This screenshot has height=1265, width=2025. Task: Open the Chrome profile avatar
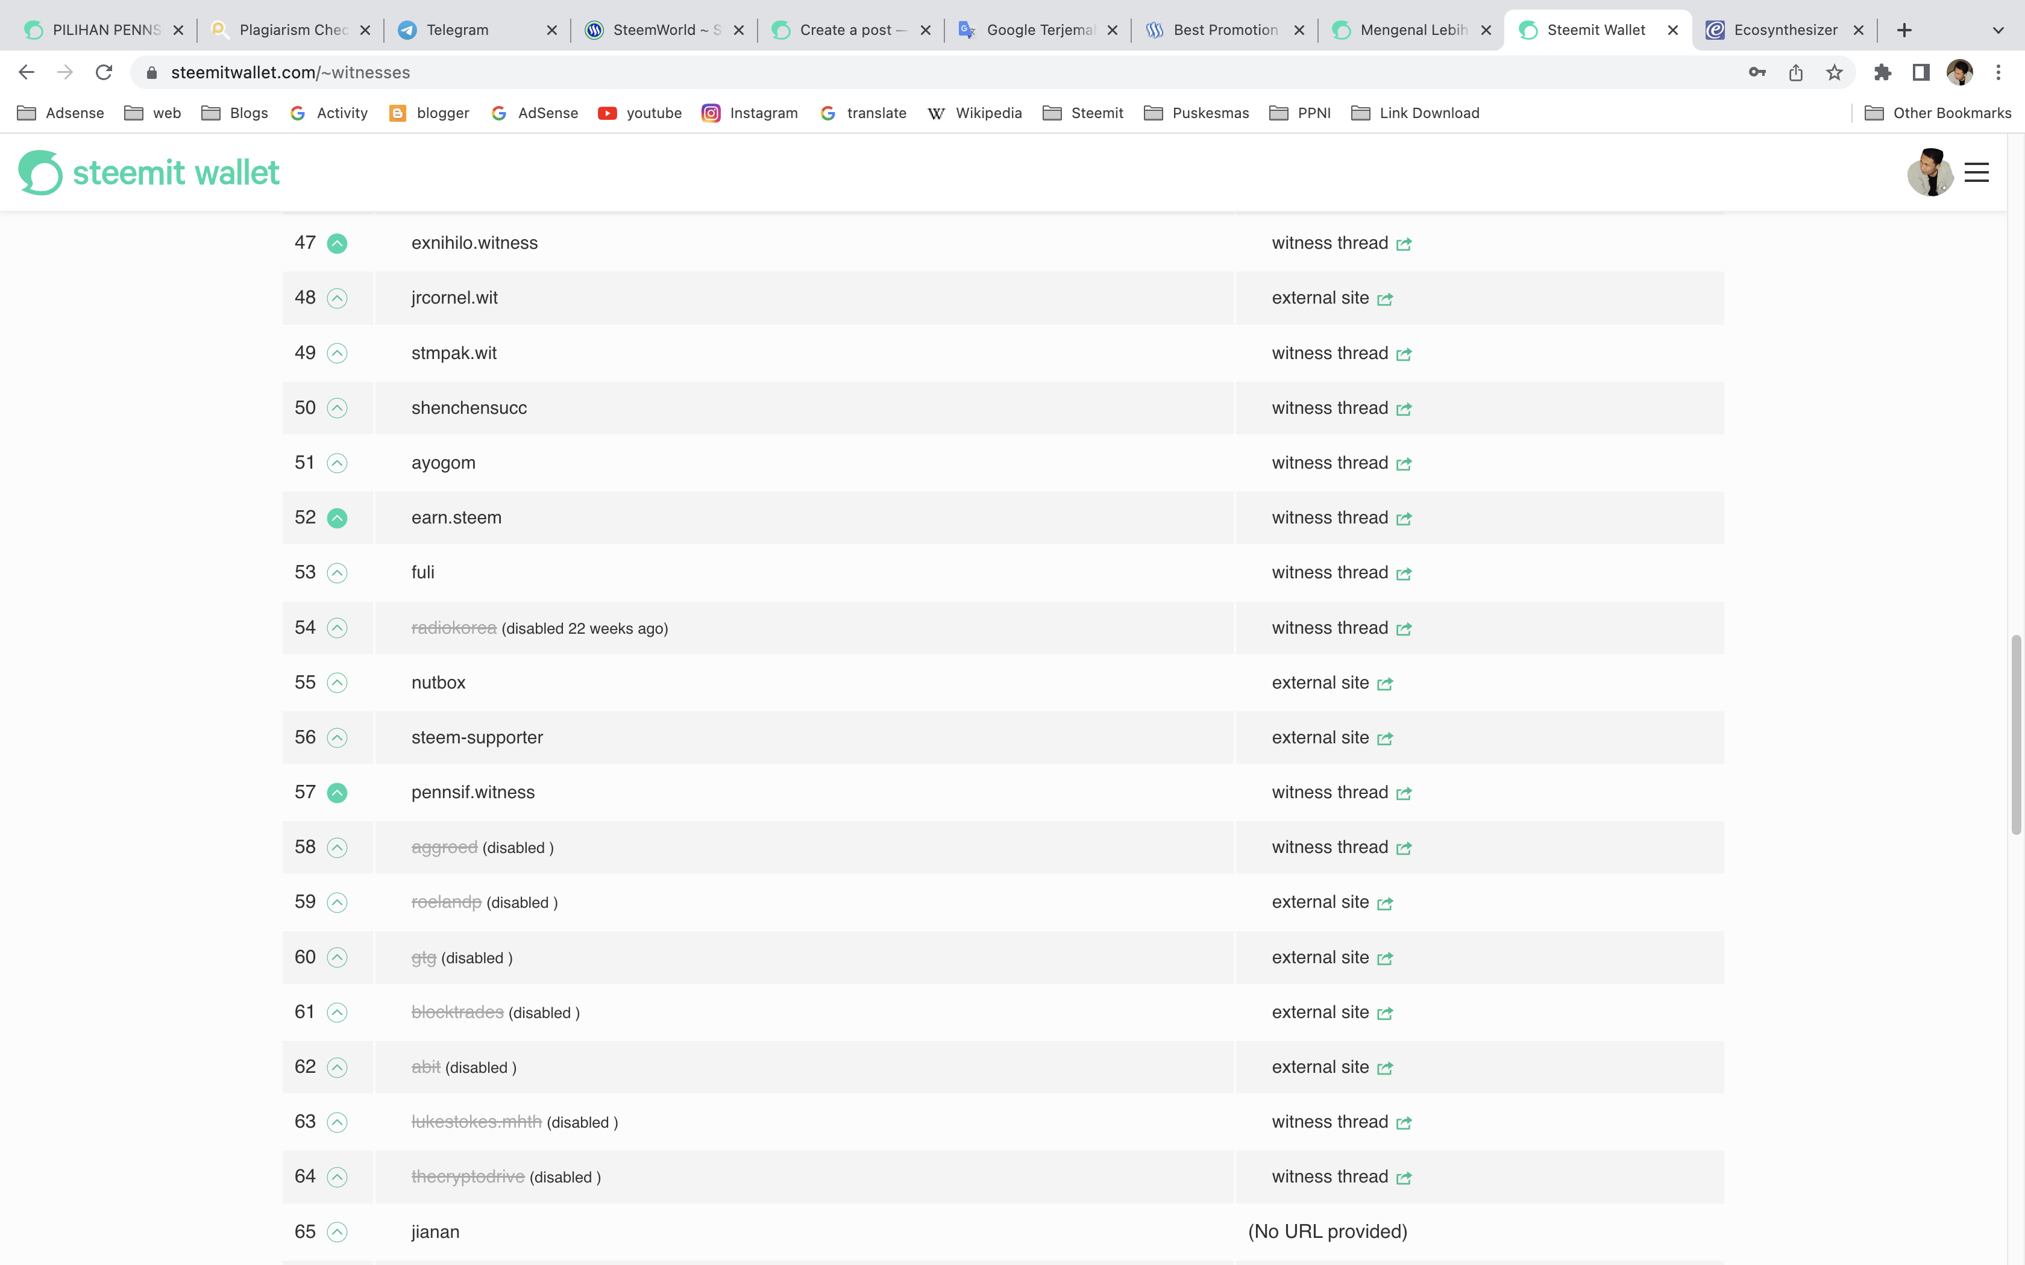1960,73
